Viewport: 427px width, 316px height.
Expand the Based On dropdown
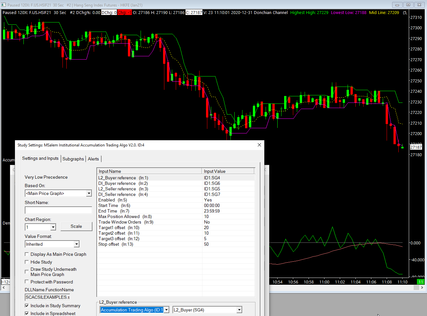(x=89, y=193)
